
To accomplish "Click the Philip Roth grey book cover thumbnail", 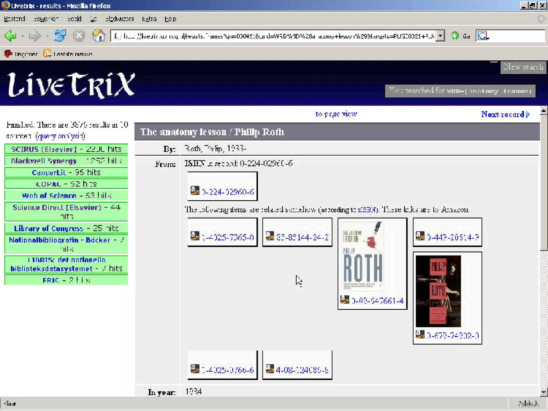I will 363,256.
